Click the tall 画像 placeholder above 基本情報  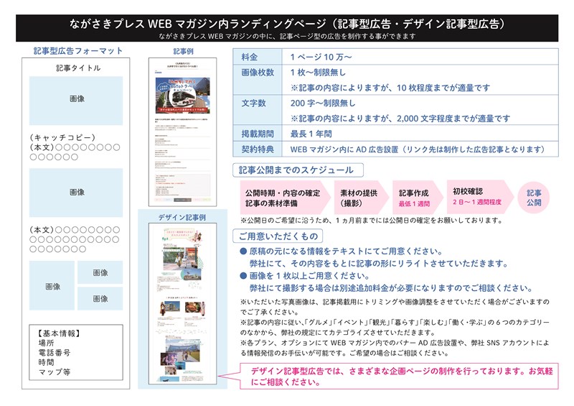[52, 285]
